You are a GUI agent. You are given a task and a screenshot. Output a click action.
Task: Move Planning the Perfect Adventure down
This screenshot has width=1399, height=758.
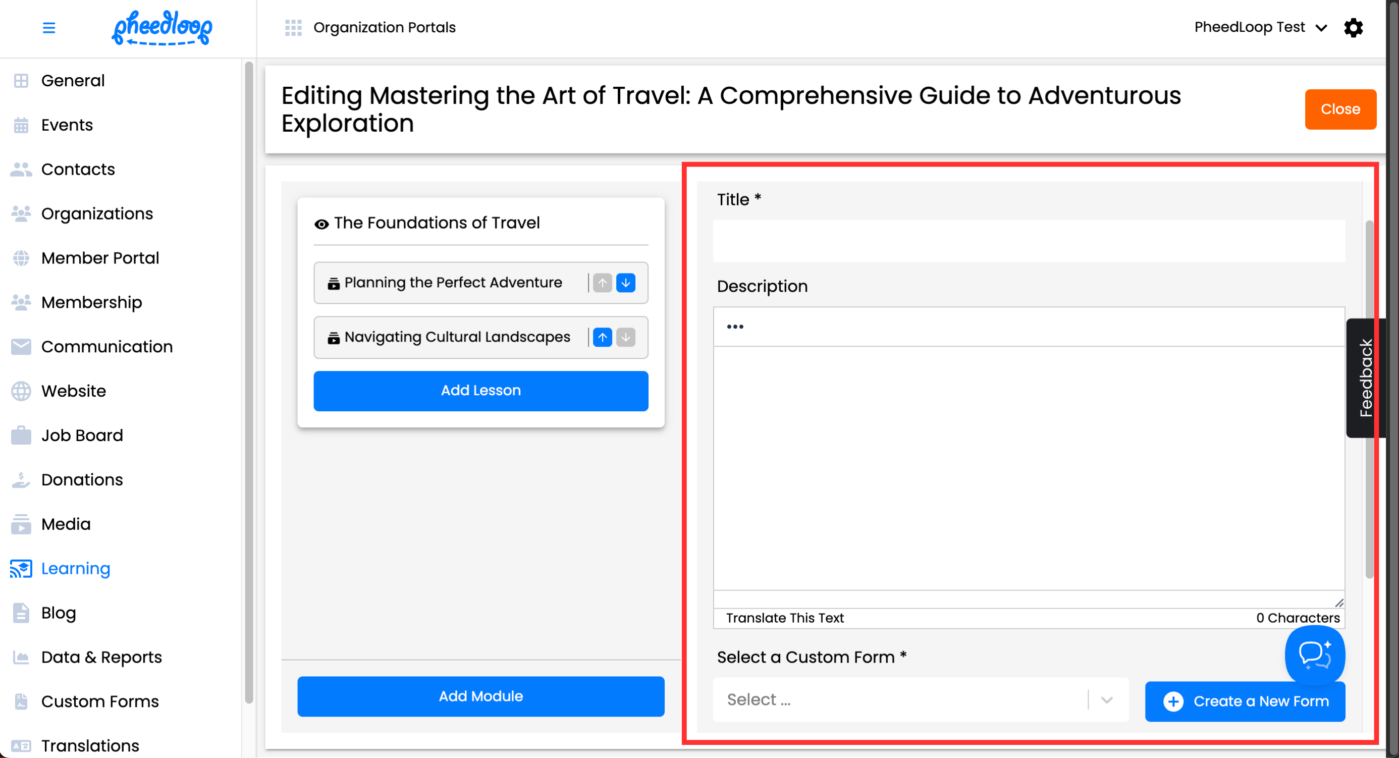click(x=626, y=283)
